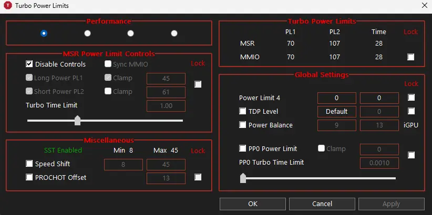Uncheck the Disable Controls checkbox
432x215 pixels.
(29, 64)
